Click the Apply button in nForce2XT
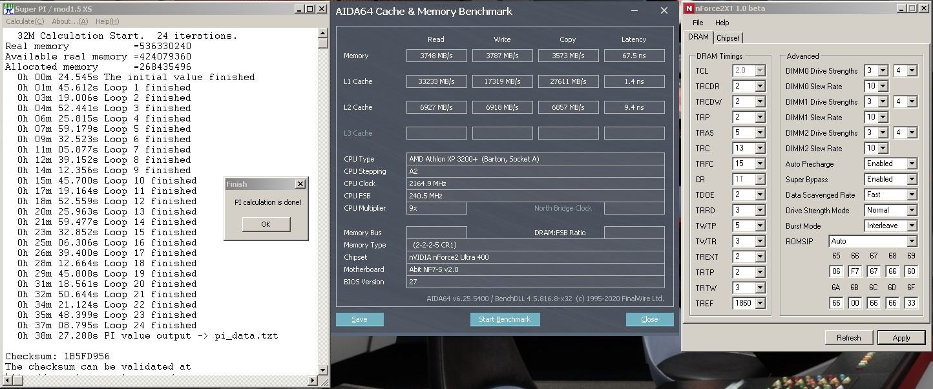933x389 pixels. point(901,337)
